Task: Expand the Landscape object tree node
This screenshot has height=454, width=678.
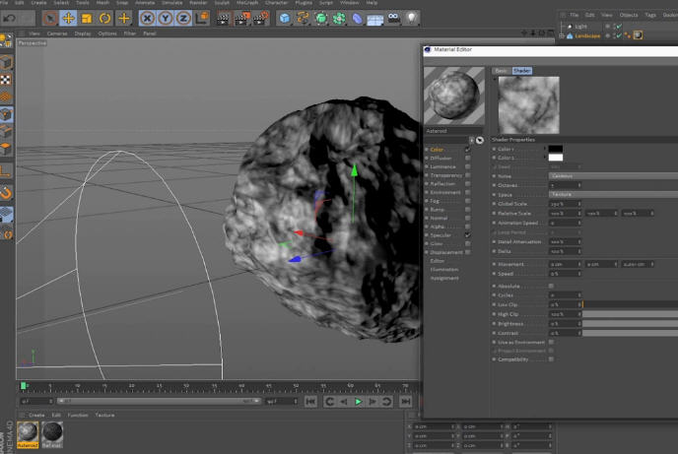Action: pos(562,35)
